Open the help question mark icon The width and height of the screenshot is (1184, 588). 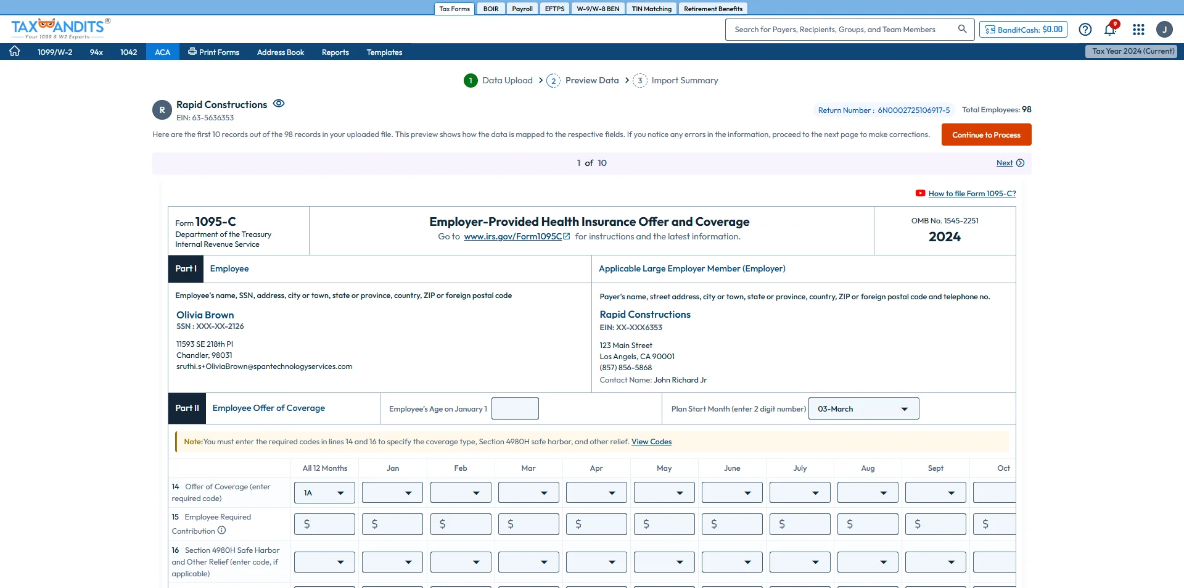click(1085, 29)
